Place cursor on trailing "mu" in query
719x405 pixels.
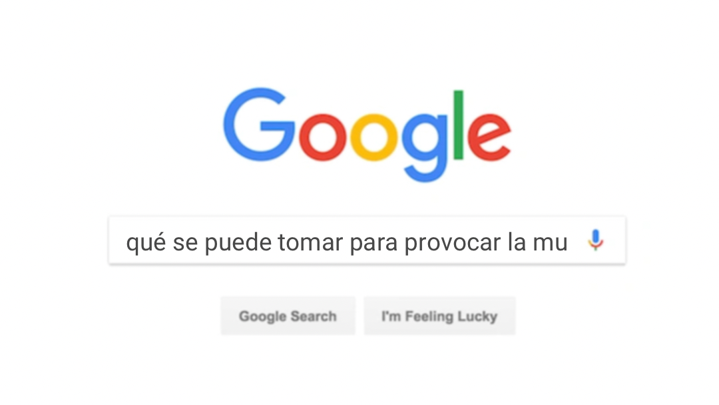click(x=551, y=244)
